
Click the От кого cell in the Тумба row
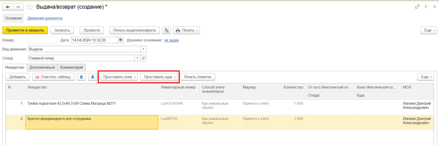330,104
